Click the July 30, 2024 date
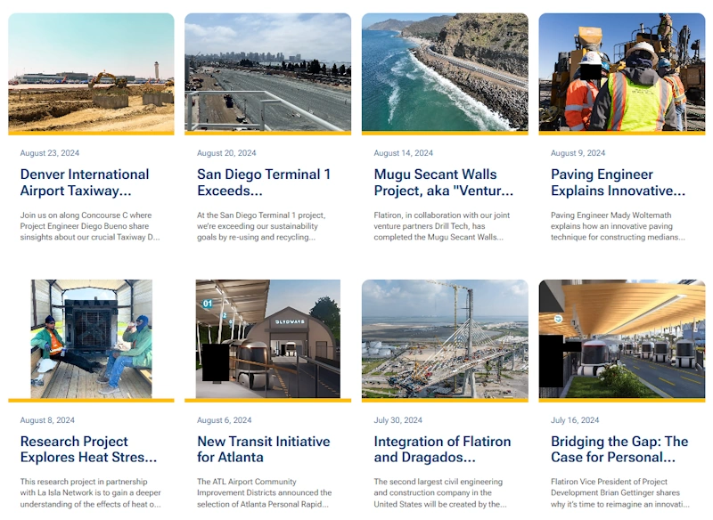The width and height of the screenshot is (713, 520). (397, 420)
